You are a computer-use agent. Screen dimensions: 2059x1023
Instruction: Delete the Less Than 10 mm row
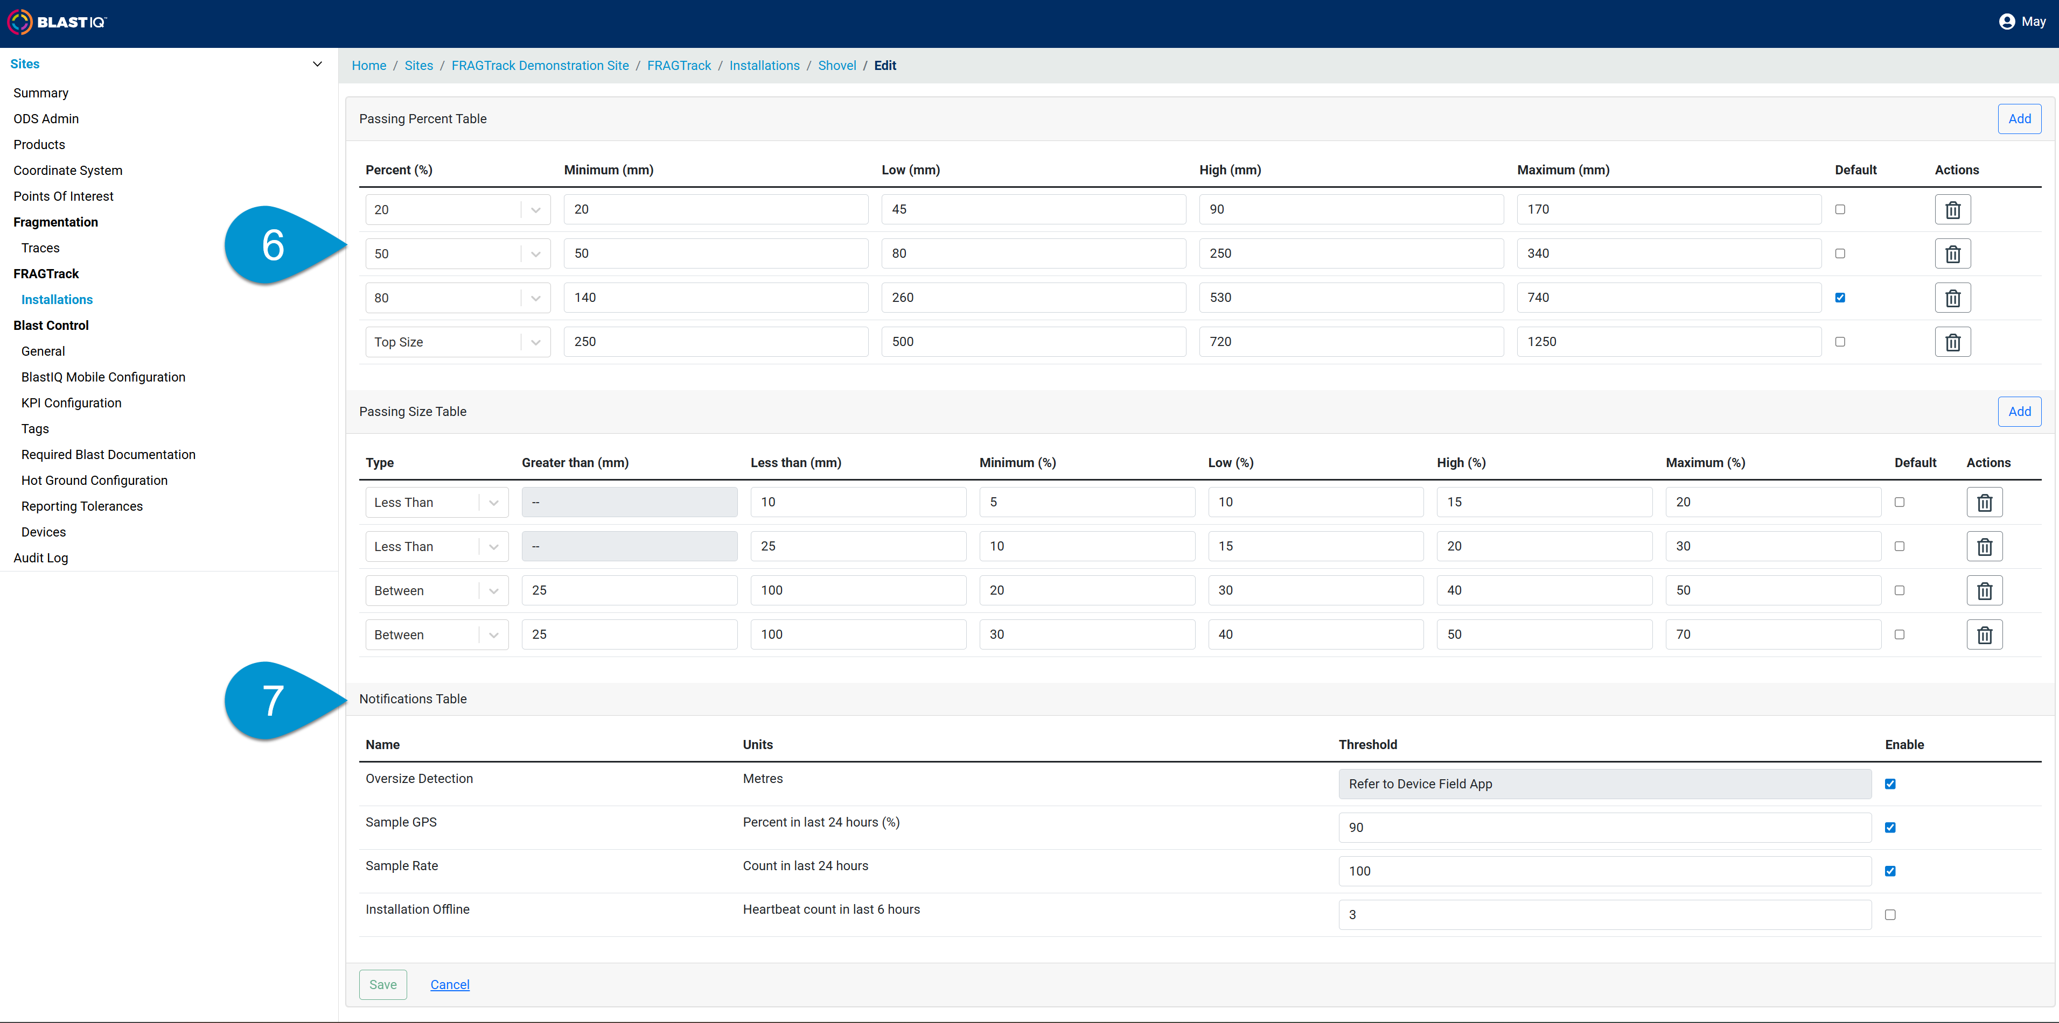[1985, 502]
